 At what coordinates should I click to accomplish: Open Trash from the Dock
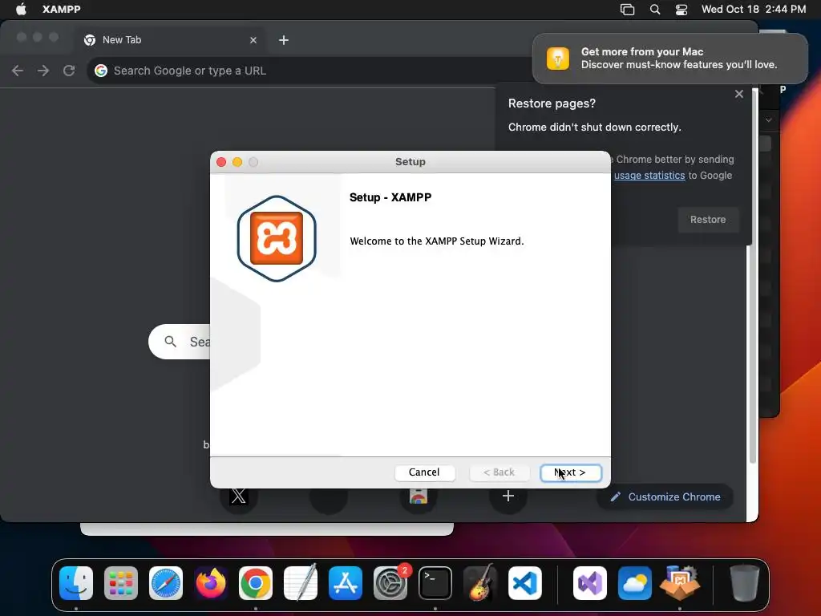coord(745,583)
